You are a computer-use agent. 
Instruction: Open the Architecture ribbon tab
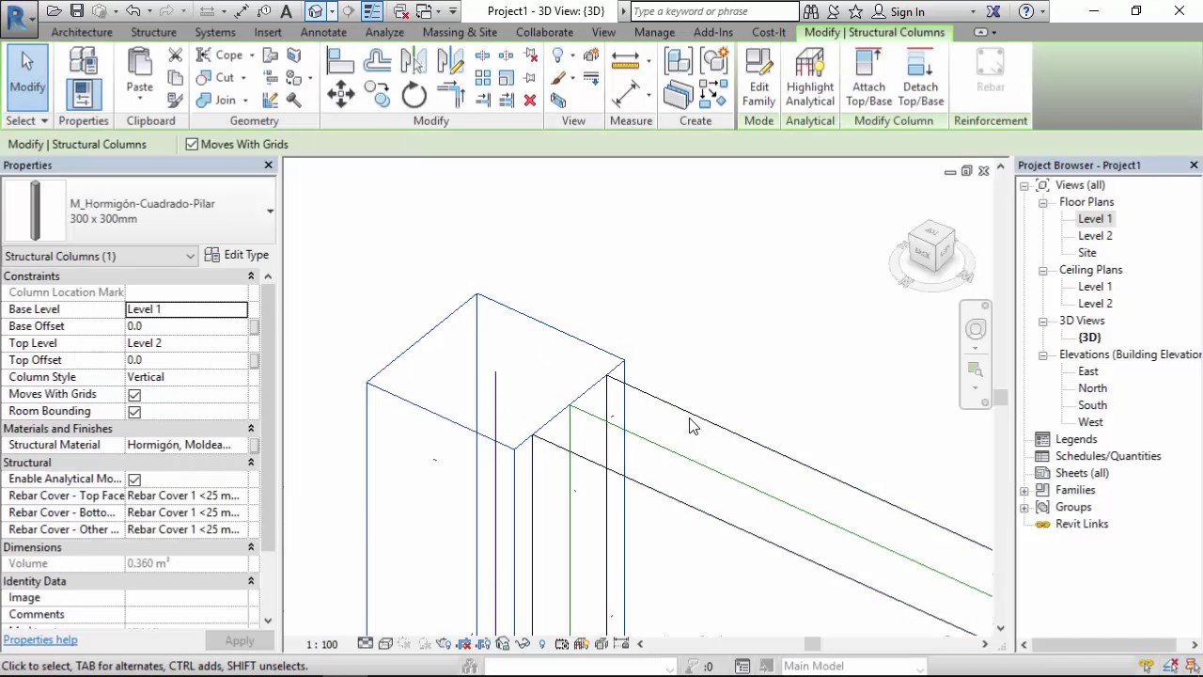(82, 32)
